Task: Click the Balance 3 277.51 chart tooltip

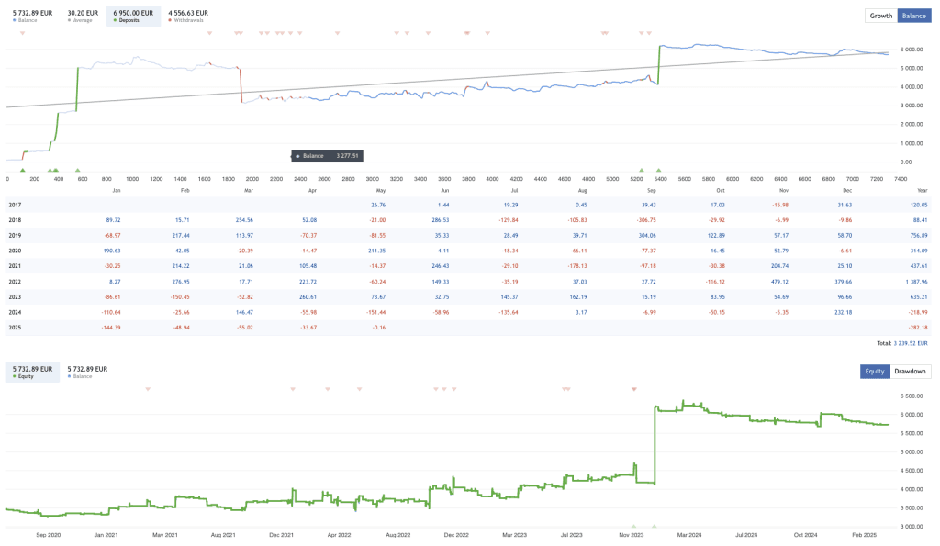Action: (x=326, y=156)
